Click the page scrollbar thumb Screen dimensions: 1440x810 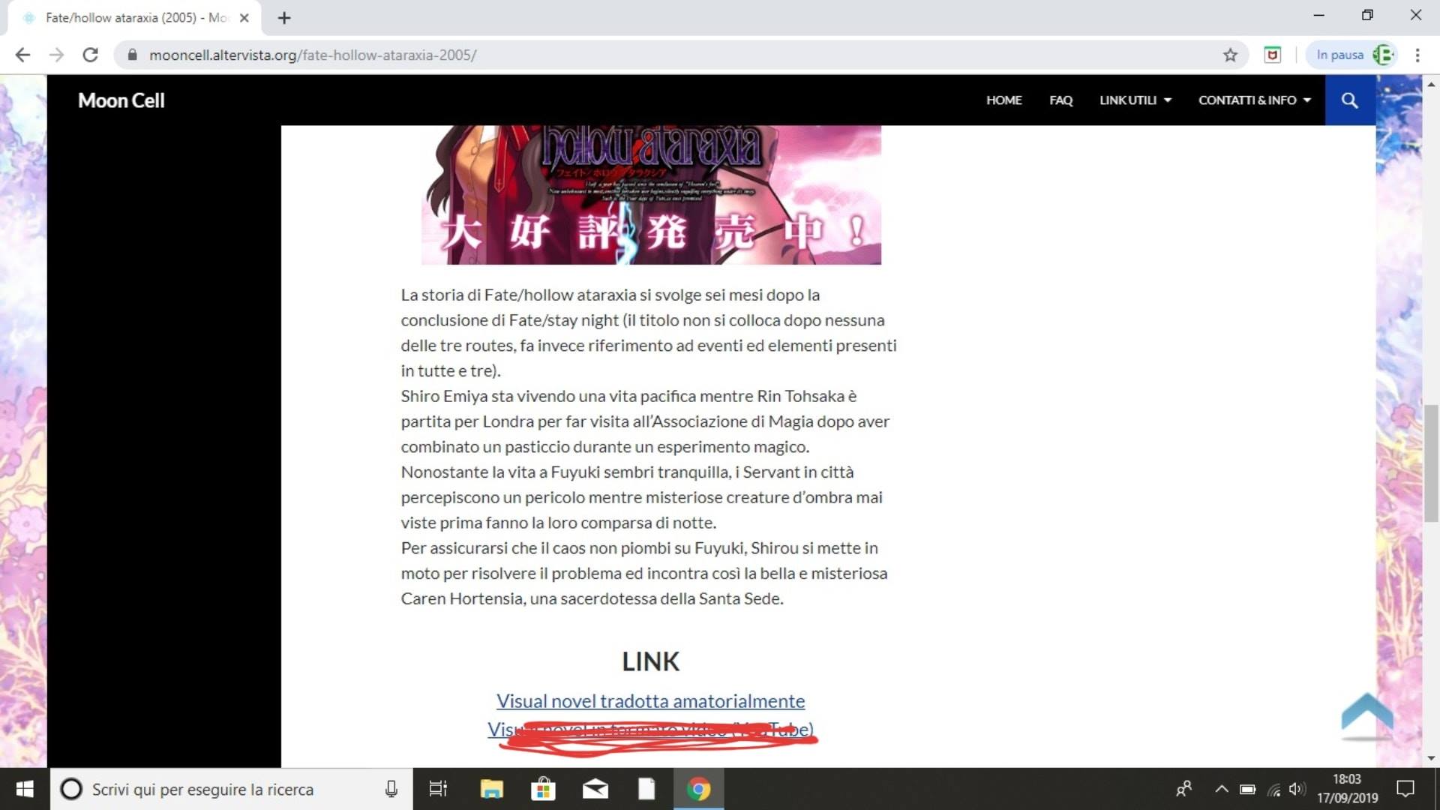point(1432,463)
